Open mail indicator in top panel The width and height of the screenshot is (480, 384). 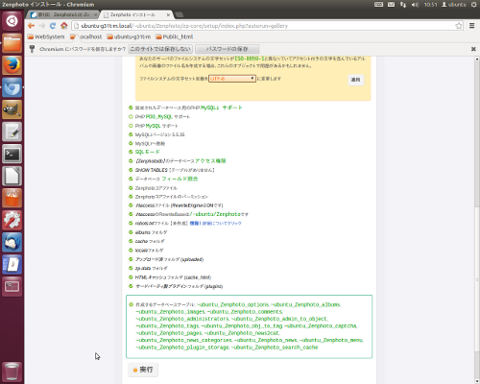[391, 5]
